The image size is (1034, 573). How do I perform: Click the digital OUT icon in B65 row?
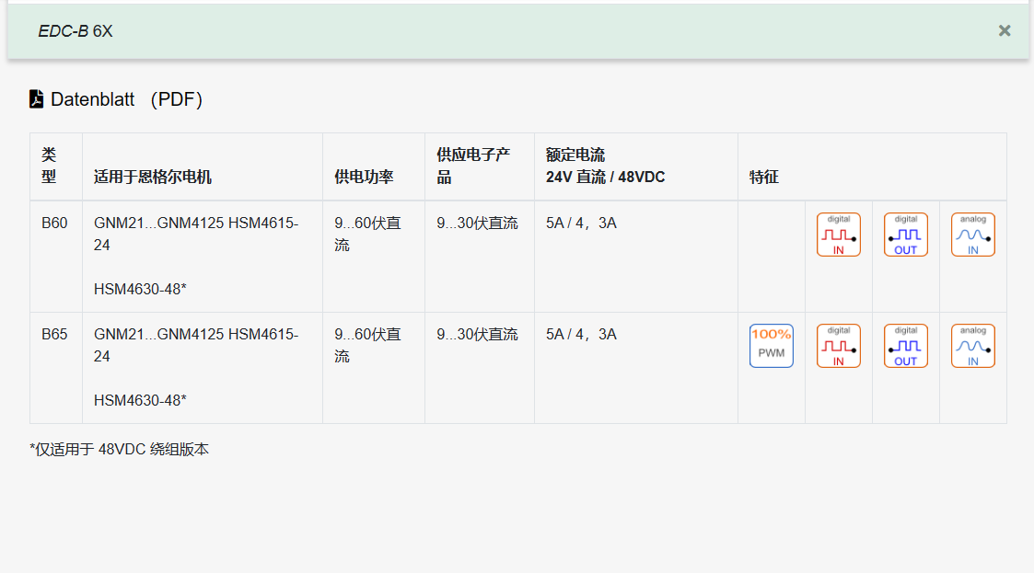coord(905,346)
